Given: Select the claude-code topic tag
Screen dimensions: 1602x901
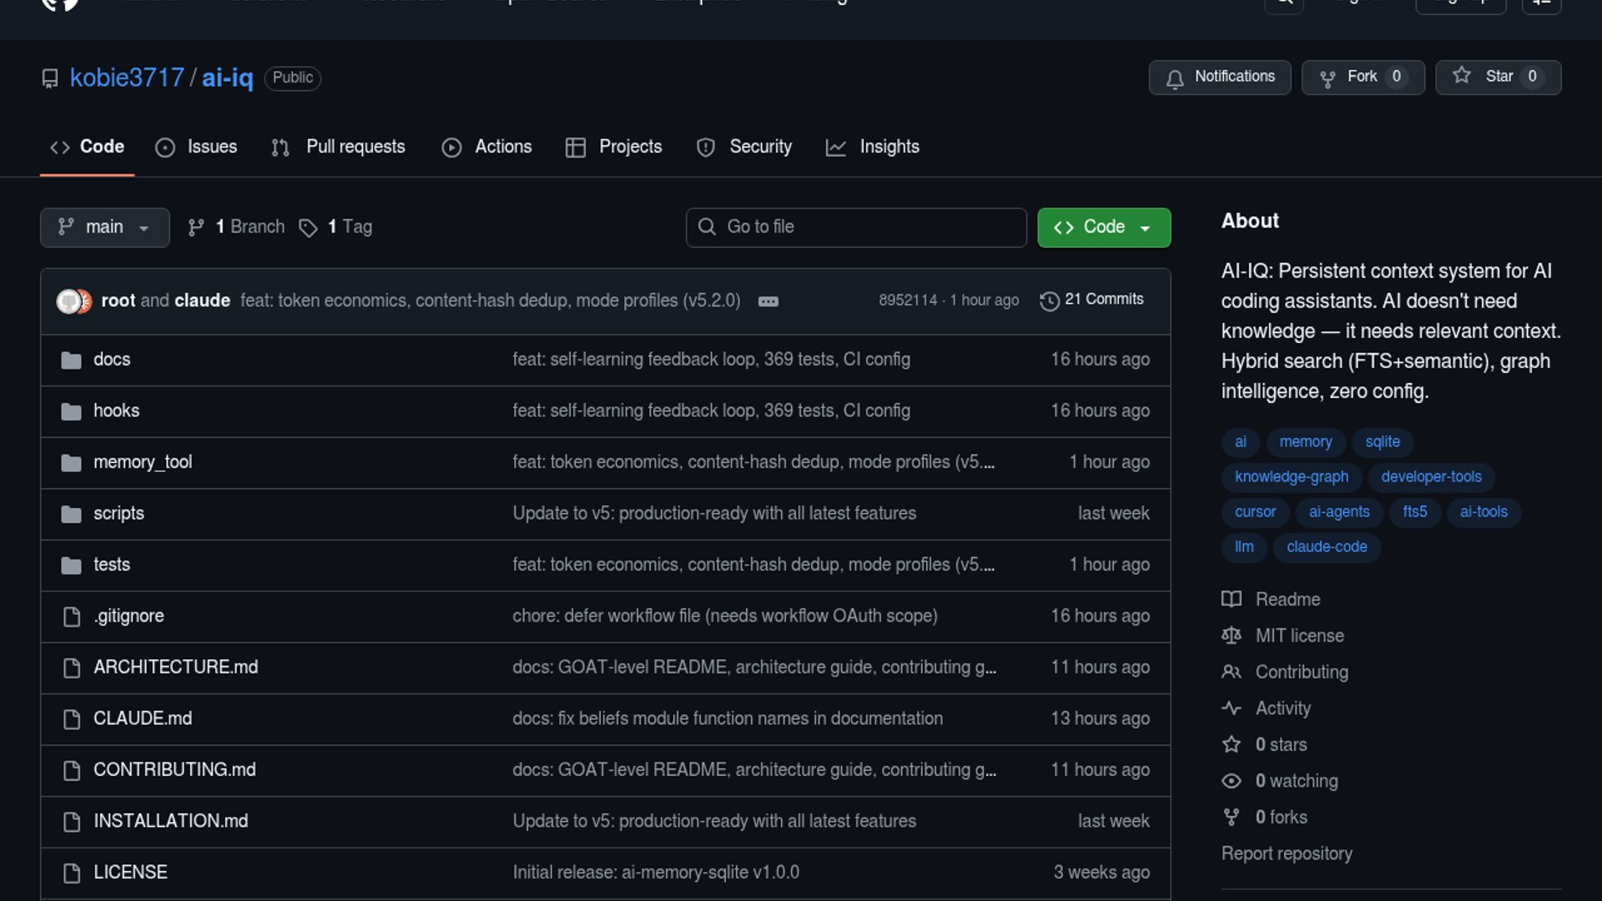Looking at the screenshot, I should tap(1327, 547).
